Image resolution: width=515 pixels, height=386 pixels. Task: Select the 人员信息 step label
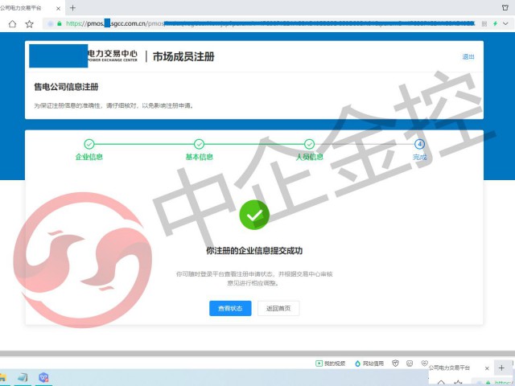[x=309, y=157]
